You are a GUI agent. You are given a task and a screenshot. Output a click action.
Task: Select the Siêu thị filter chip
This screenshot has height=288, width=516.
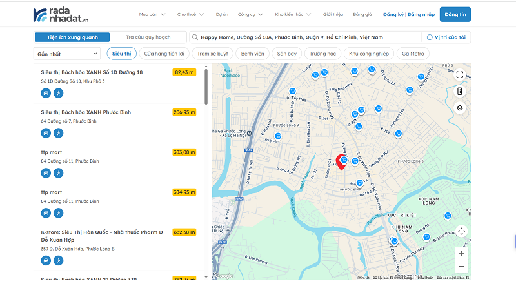click(121, 54)
